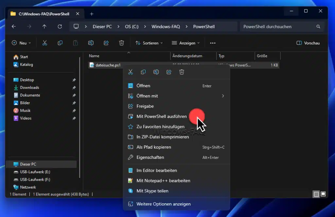Viewport: 335px width, 217px height.
Task: Click the search magnifier icon
Action: point(318,26)
